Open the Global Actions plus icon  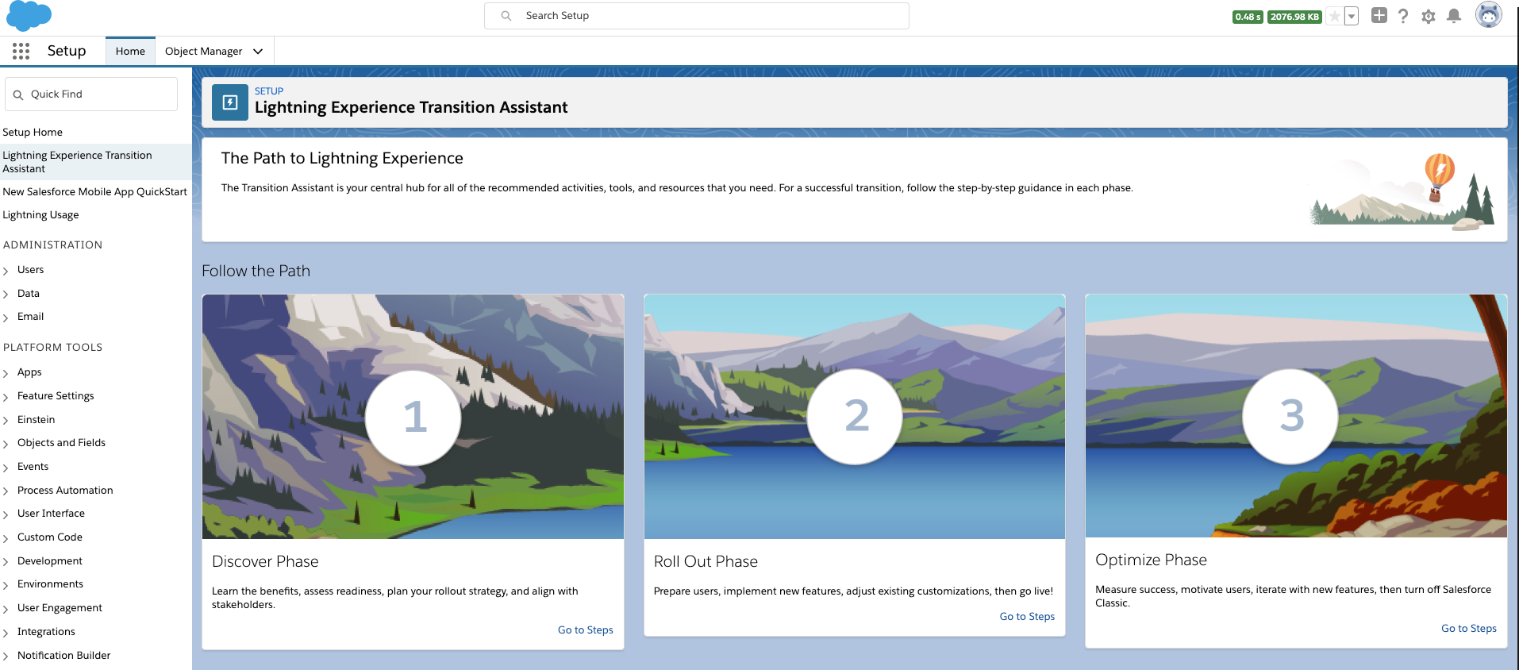click(1379, 15)
